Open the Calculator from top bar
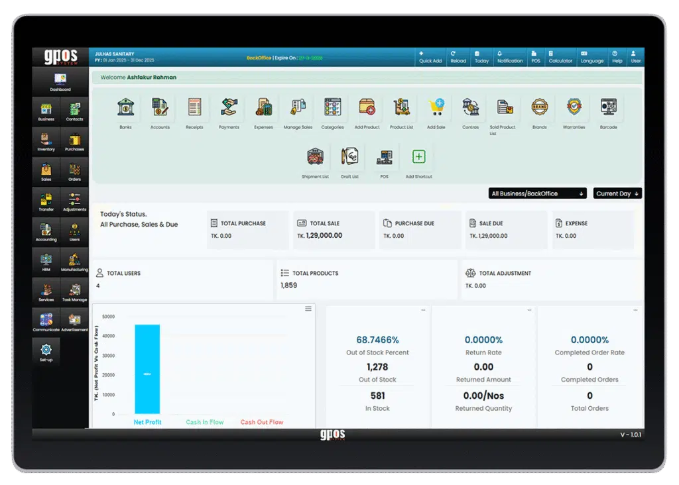The width and height of the screenshot is (679, 485). [560, 56]
